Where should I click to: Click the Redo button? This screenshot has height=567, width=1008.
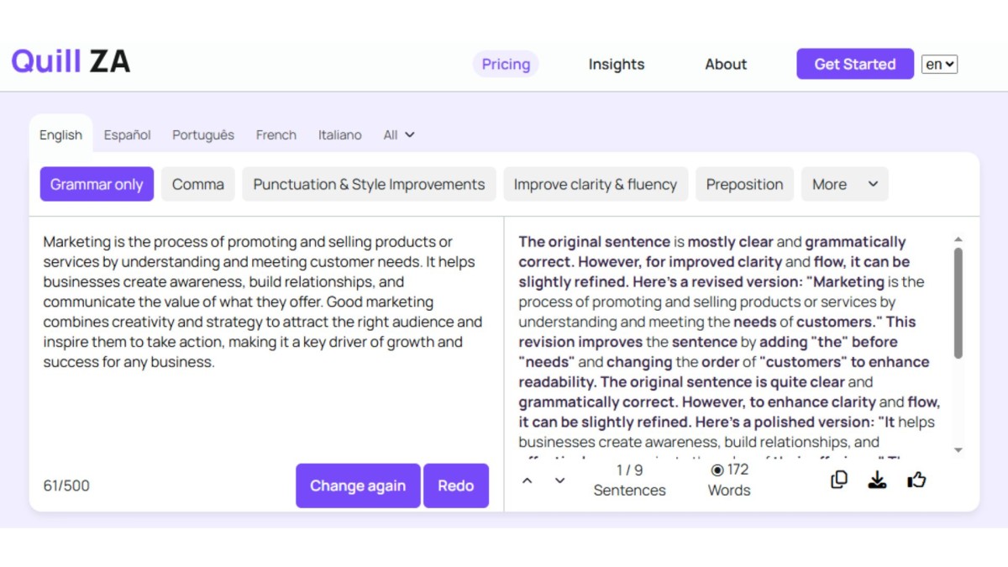pos(456,486)
